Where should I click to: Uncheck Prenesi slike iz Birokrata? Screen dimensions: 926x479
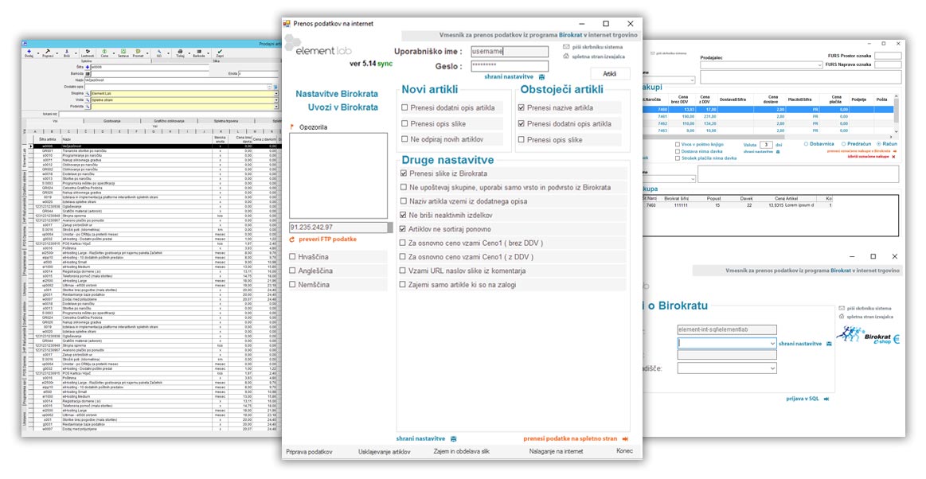coord(404,174)
